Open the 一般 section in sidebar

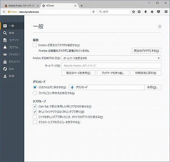click(x=12, y=26)
